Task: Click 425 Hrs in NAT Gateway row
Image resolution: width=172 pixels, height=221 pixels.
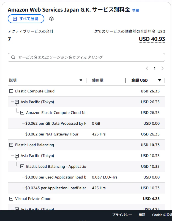Action: (99, 134)
